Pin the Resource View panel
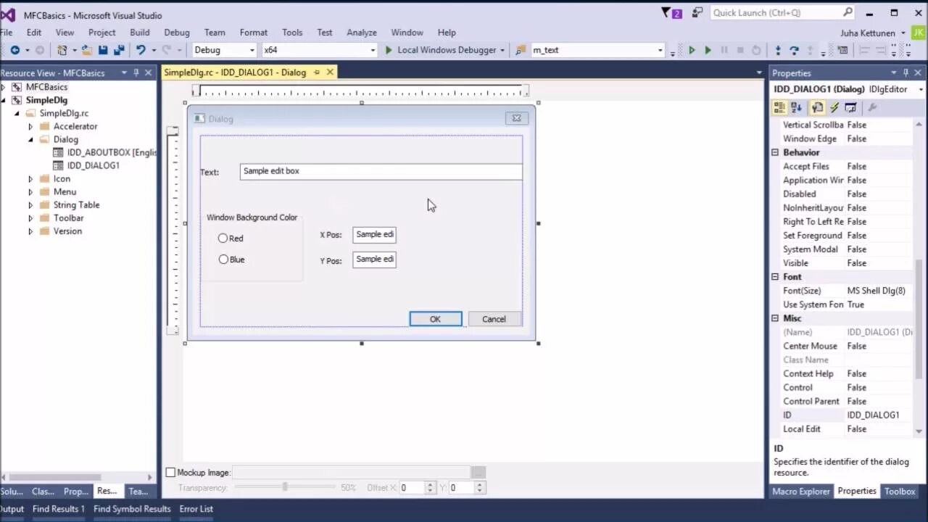The image size is (928, 522). [136, 72]
